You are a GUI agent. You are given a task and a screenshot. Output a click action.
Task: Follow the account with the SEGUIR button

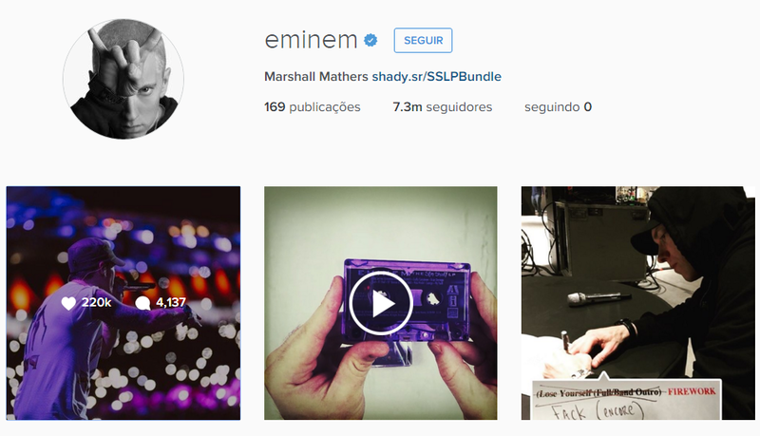pos(423,40)
